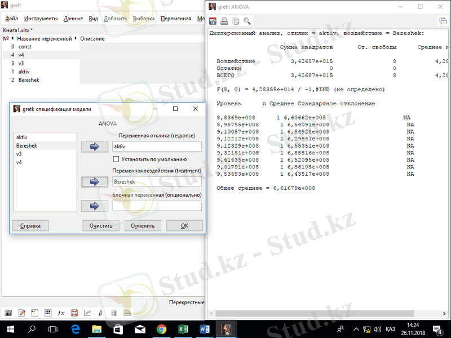The width and height of the screenshot is (451, 338).
Task: Open the function packages (fx) icon
Action: (61, 313)
